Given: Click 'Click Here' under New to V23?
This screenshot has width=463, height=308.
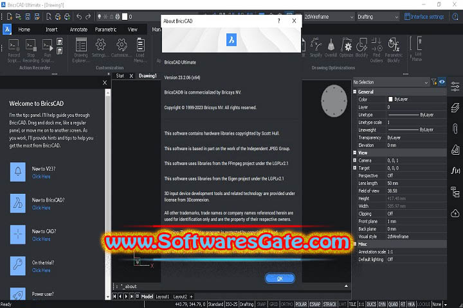Looking at the screenshot, I should click(x=41, y=176).
